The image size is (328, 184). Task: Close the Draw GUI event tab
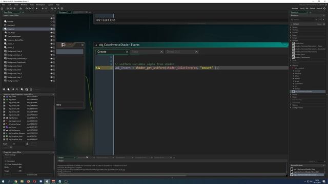pyautogui.click(x=196, y=52)
